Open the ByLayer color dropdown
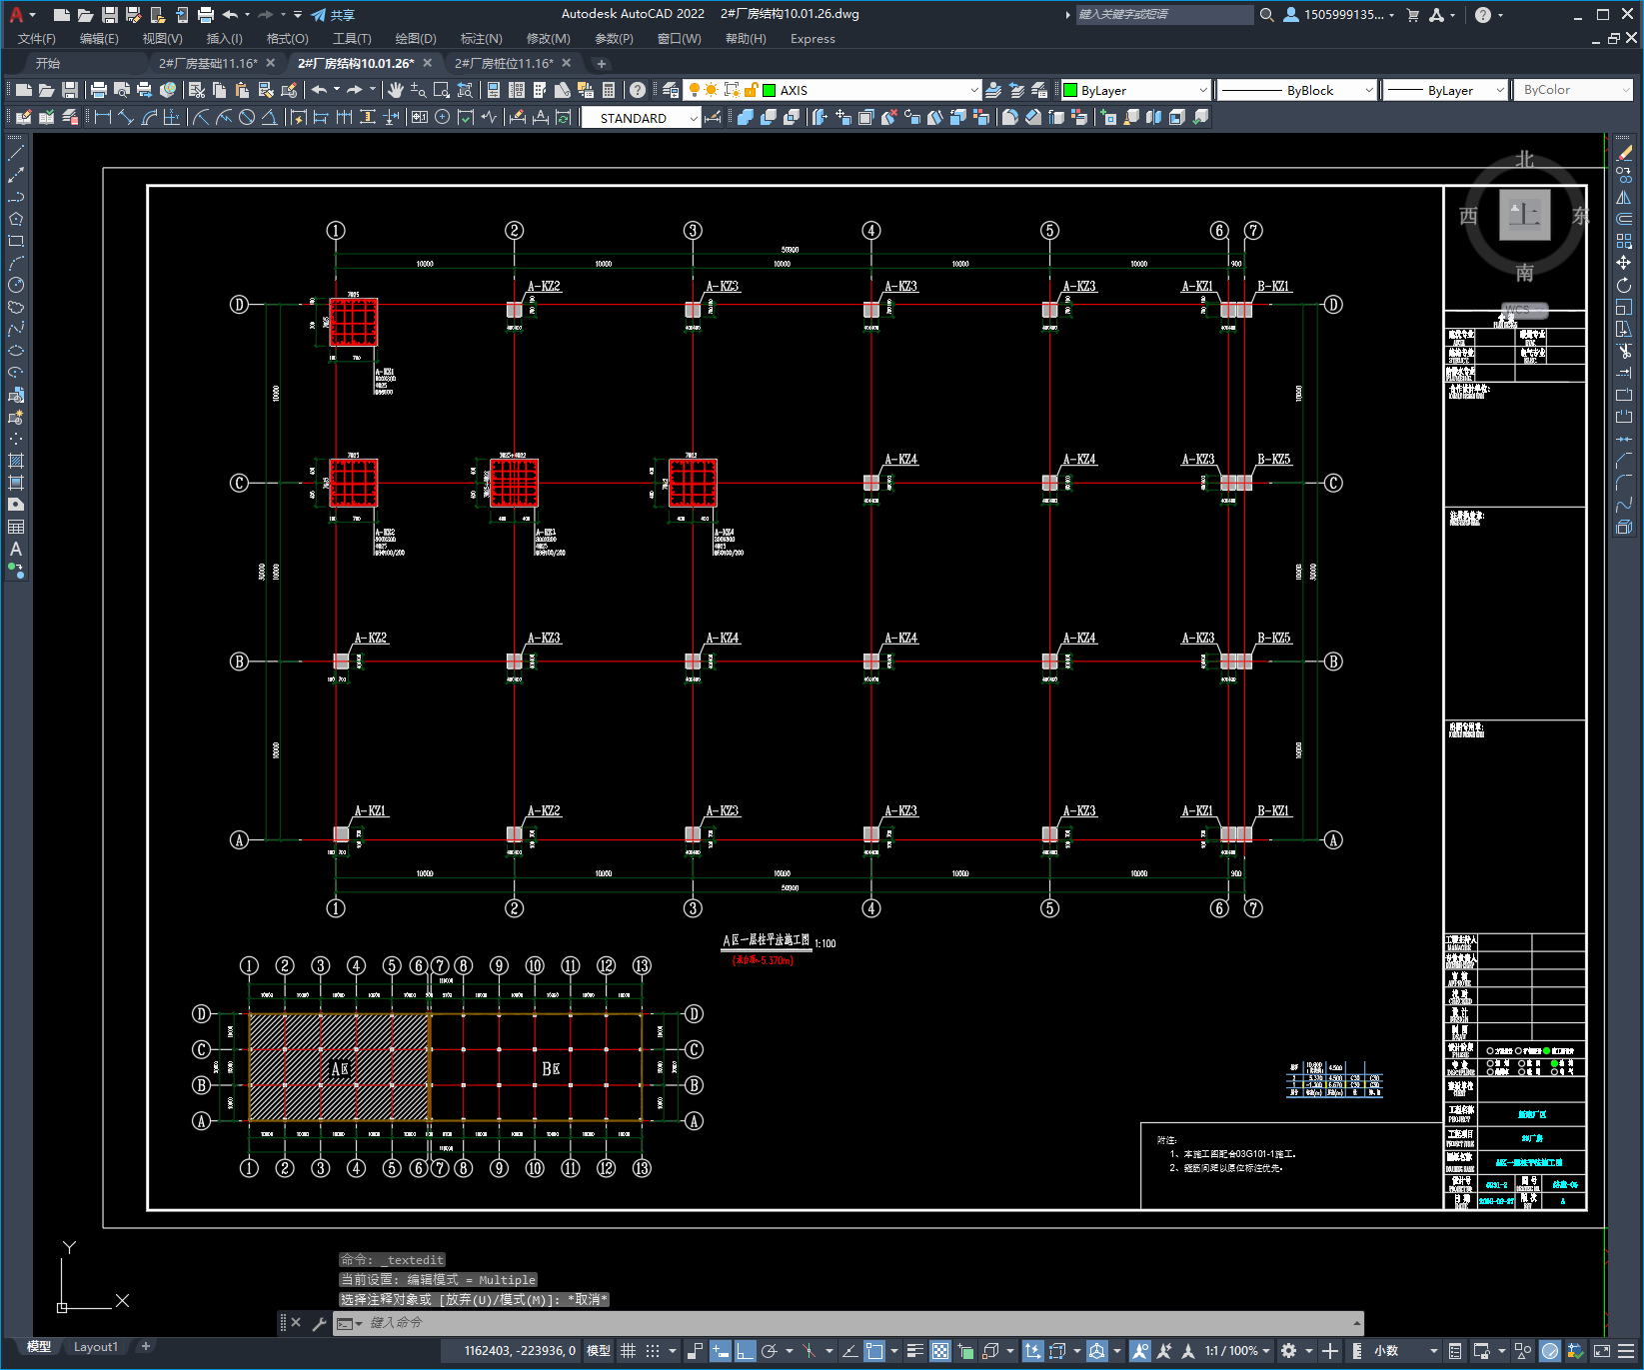 [1203, 90]
